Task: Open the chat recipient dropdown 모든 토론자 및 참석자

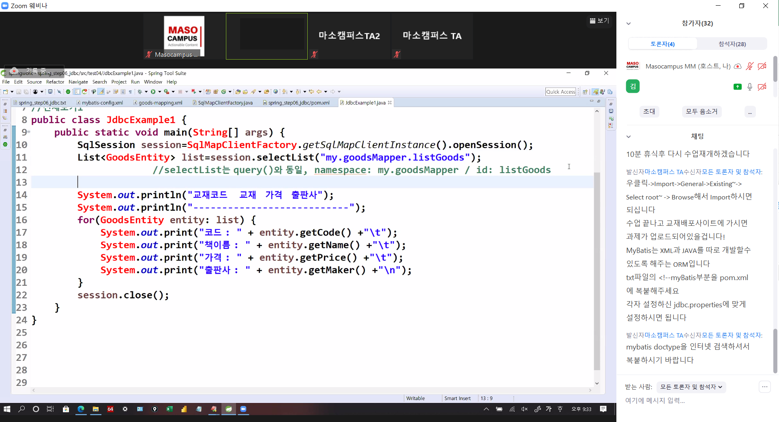Action: (x=691, y=387)
